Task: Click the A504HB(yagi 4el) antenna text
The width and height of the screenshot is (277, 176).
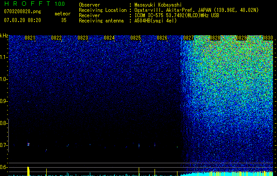Action: point(155,21)
